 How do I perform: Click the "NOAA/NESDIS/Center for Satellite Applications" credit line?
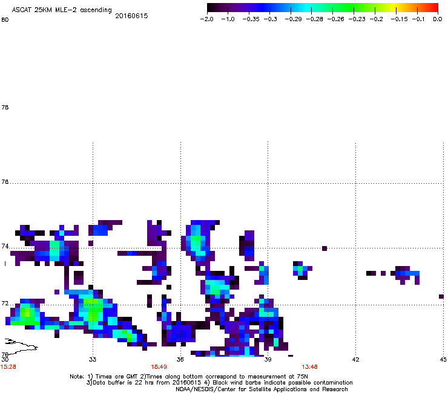point(262,389)
